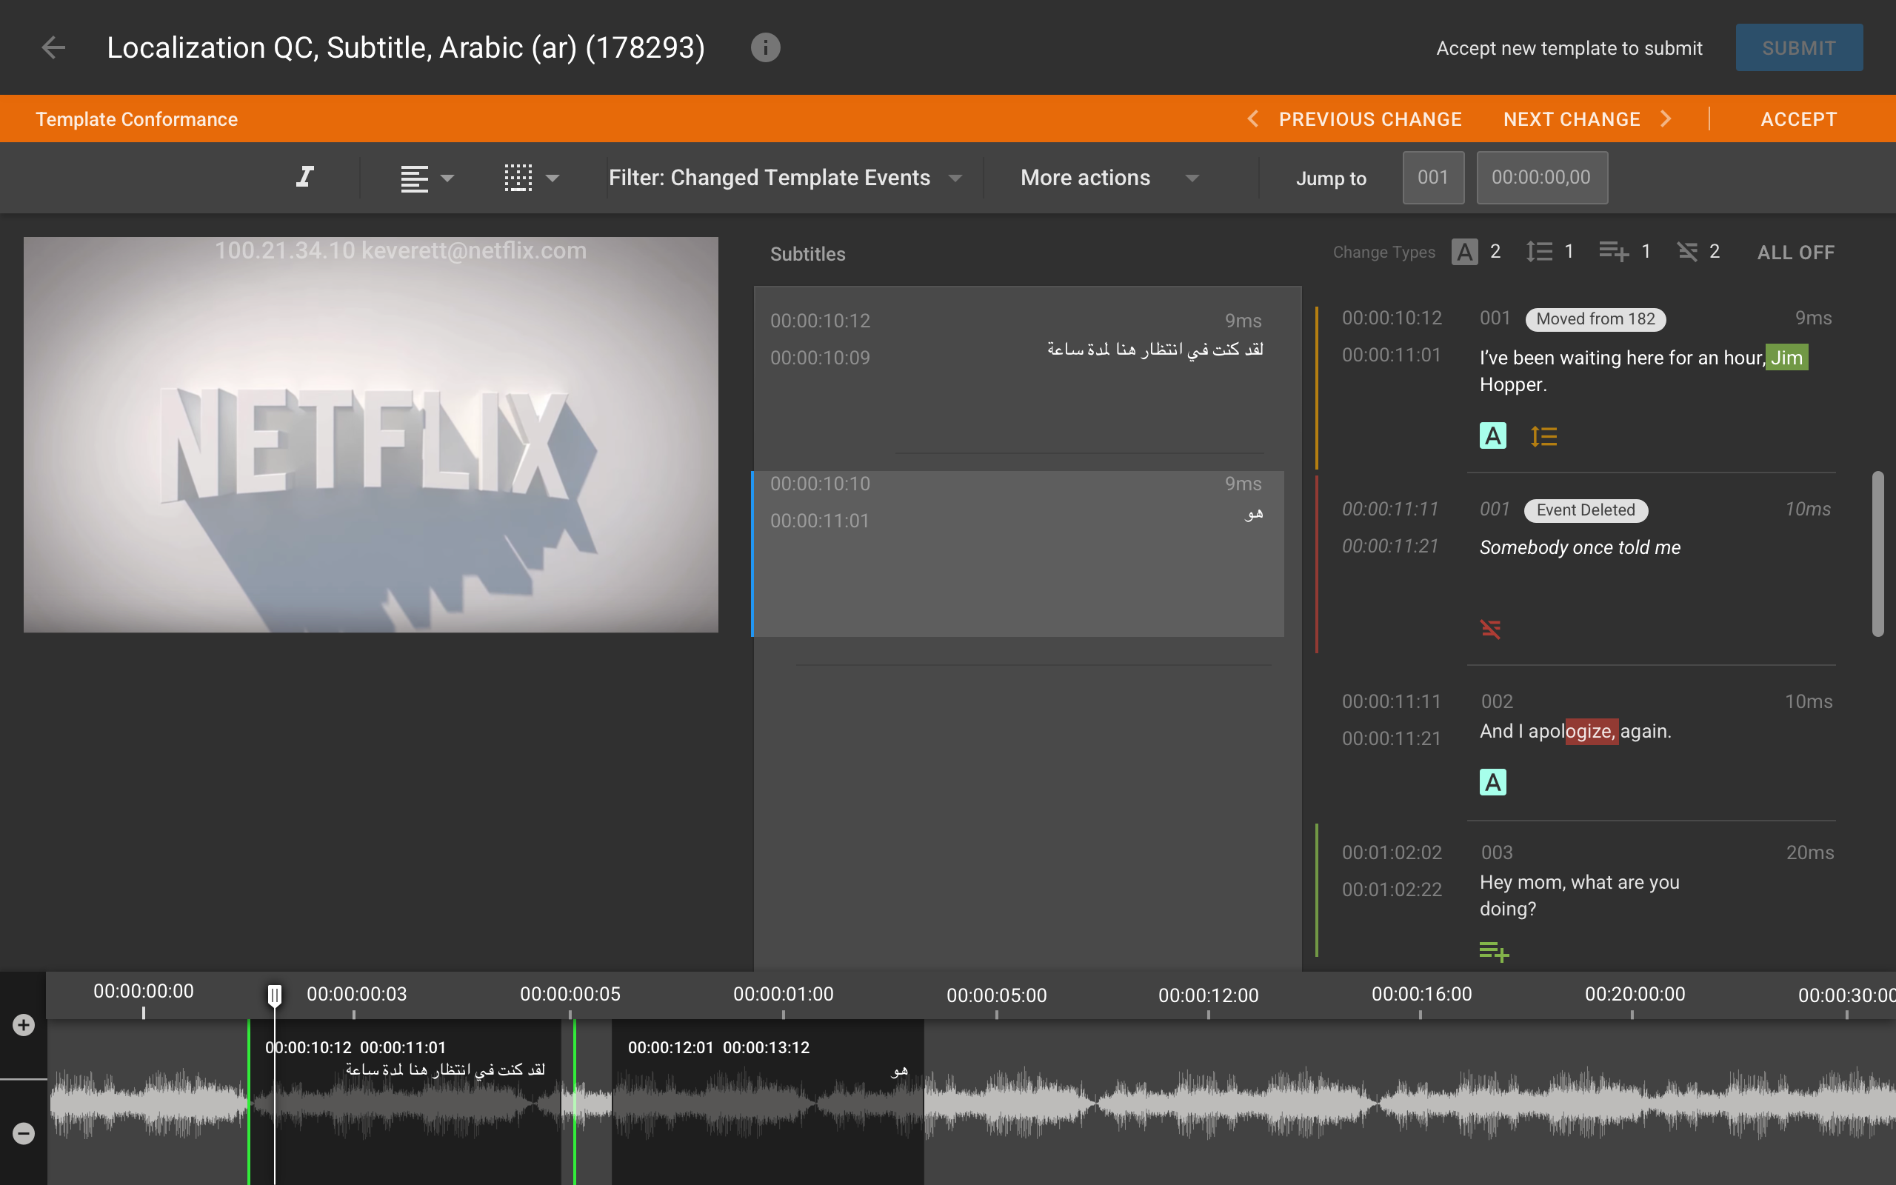Toggle the timing change type filter
The width and height of the screenshot is (1896, 1185).
[1539, 252]
